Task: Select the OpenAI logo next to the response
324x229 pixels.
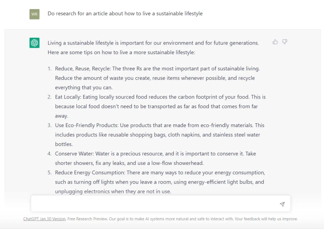Action: click(x=35, y=43)
